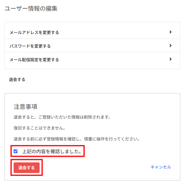Click the キャンセル link
Screen dimensions: 188x189
[161, 167]
